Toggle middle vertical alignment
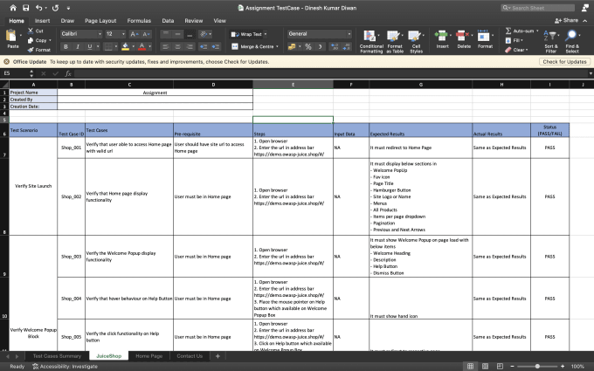Image resolution: width=594 pixels, height=371 pixels. (177, 34)
